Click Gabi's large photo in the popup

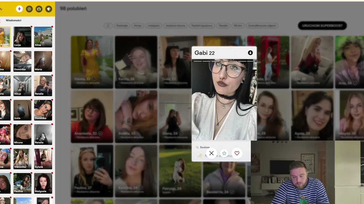224,100
